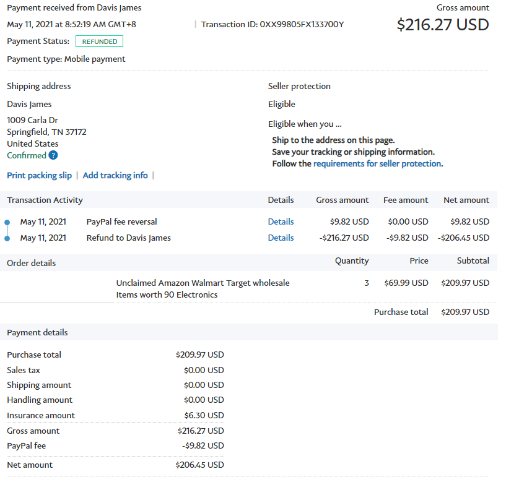Click the 1009 Carla Dr address line
Image resolution: width=506 pixels, height=482 pixels.
coord(32,120)
